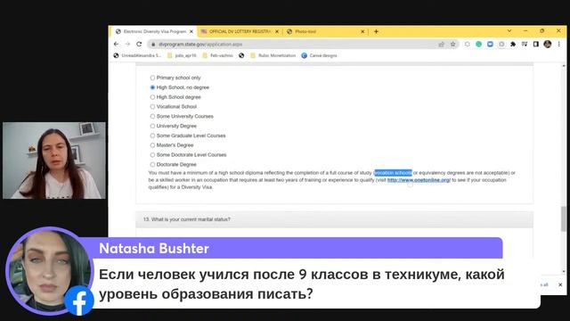The height and width of the screenshot is (321, 570).
Task: Close the Electronic Diversity Visa Program tab
Action: pyautogui.click(x=191, y=32)
